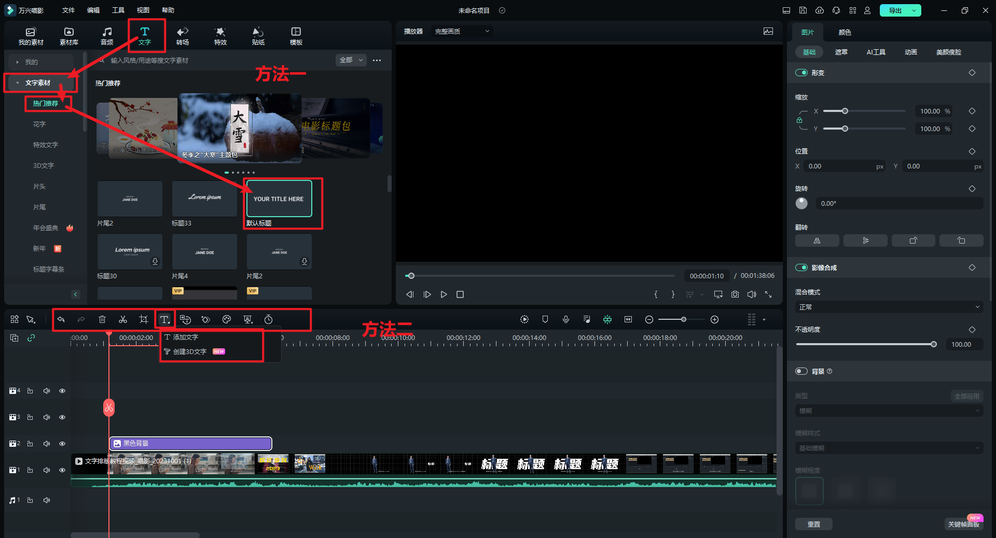Viewport: 996px width, 538px height.
Task: Open the 完整画质 quality dropdown
Action: pos(462,32)
